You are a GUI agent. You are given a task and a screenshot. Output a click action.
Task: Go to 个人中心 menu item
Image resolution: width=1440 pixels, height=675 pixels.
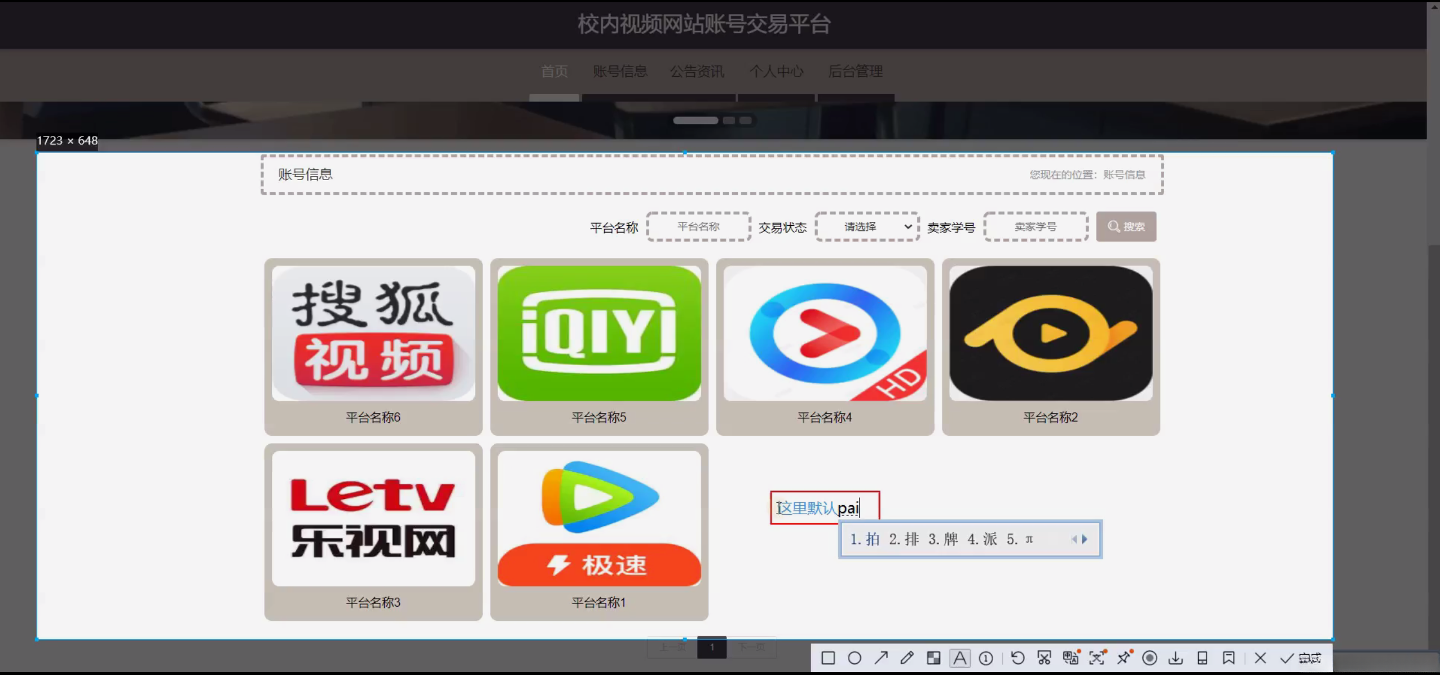click(x=776, y=72)
